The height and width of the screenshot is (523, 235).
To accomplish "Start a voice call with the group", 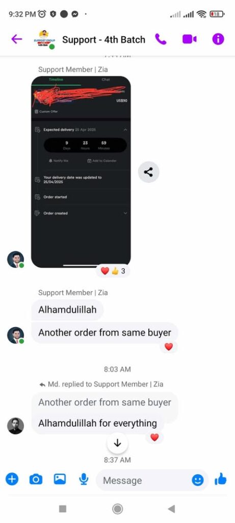I will pos(161,39).
